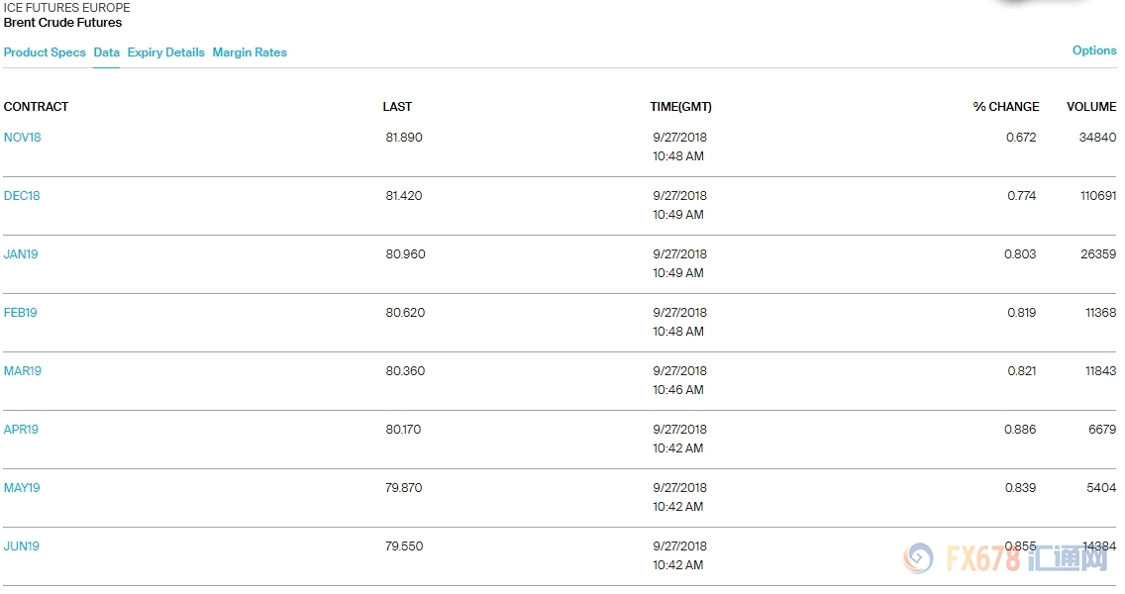Open the Margin Rates tab
The image size is (1125, 594).
click(250, 52)
